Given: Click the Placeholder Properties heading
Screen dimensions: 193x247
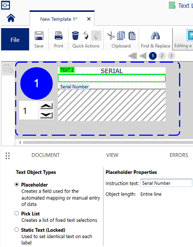Looking at the screenshot, I should tap(131, 172).
